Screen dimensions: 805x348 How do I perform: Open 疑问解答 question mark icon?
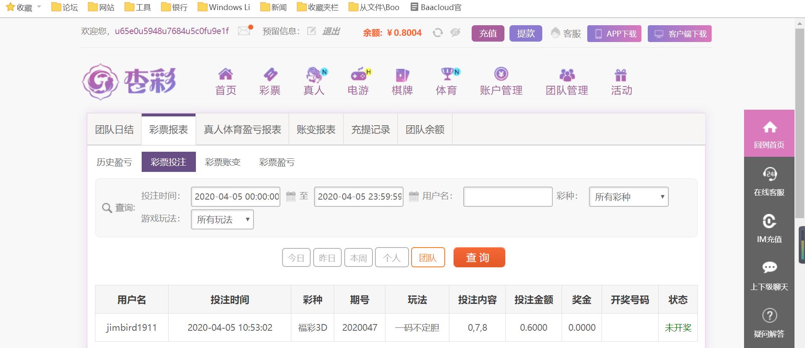point(770,315)
